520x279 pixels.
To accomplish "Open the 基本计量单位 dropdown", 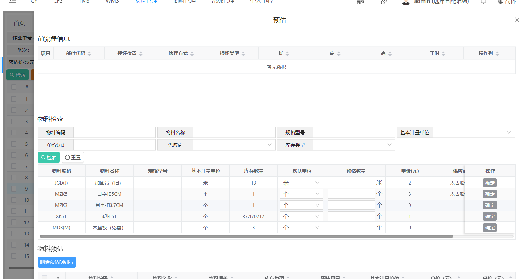I will [473, 133].
